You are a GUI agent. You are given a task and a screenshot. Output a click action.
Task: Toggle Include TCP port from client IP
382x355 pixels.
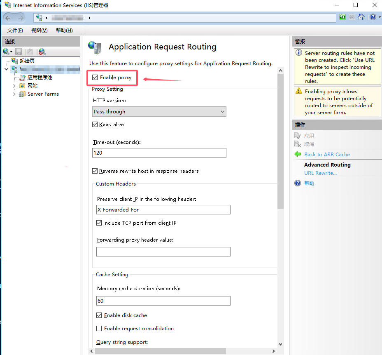click(x=99, y=223)
